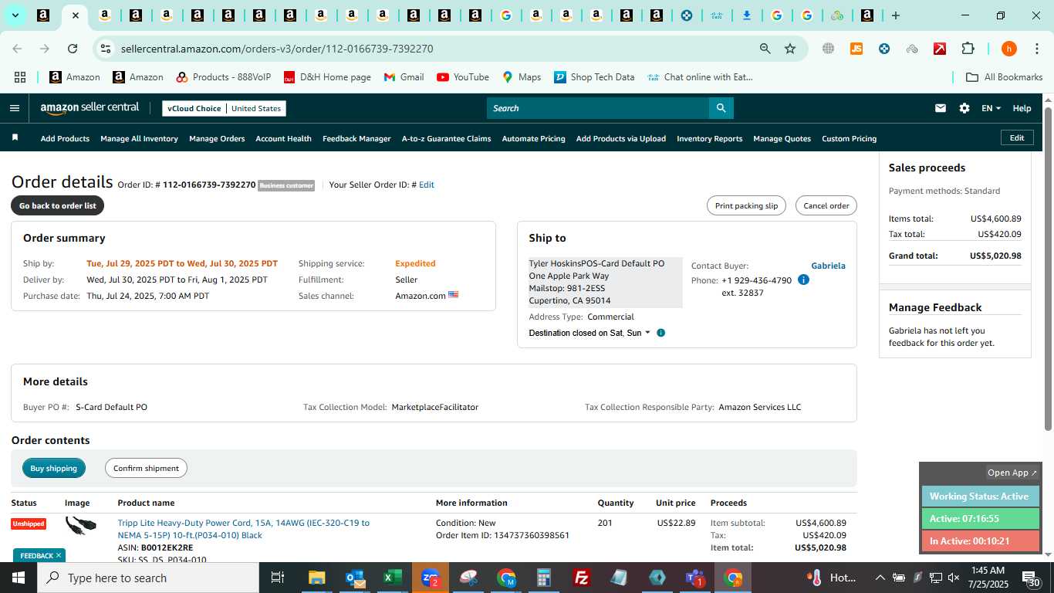
Task: Open the Chrome three-dot menu
Action: [x=1036, y=49]
